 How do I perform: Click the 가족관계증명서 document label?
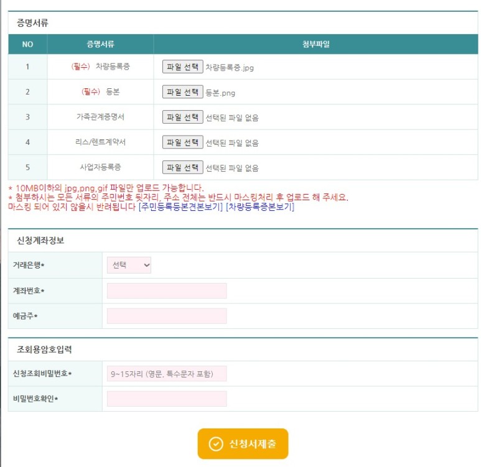coord(100,117)
